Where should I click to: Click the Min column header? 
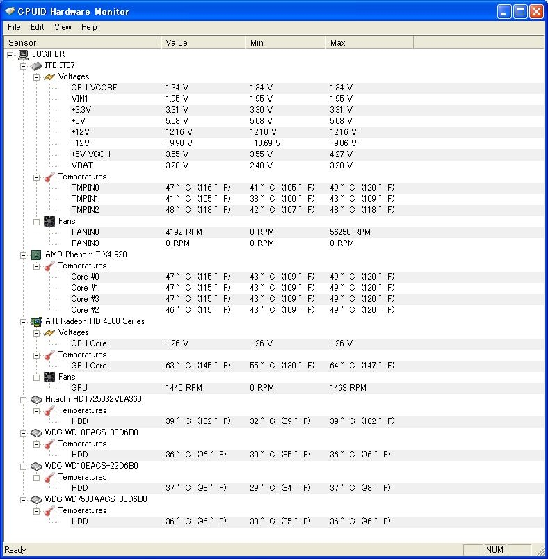pyautogui.click(x=285, y=43)
